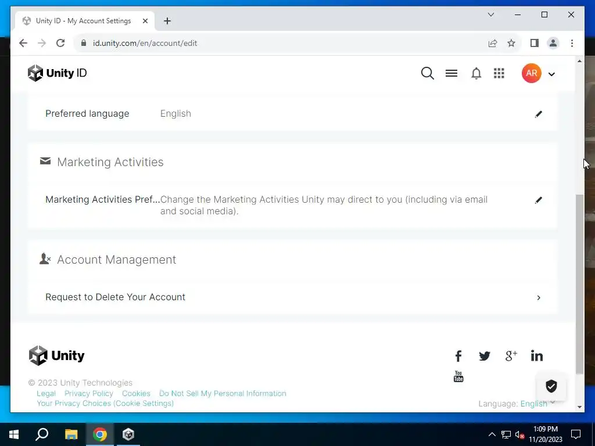This screenshot has height=446, width=595.
Task: Click the English preferred language value
Action: point(175,113)
